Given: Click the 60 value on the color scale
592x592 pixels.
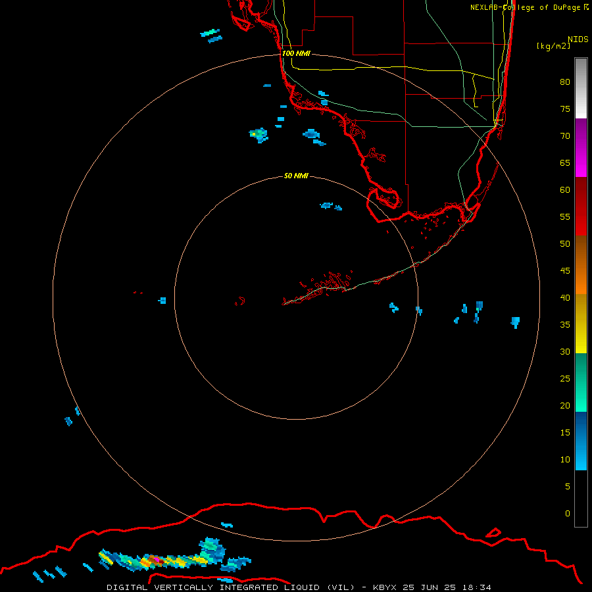Looking at the screenshot, I should (565, 190).
